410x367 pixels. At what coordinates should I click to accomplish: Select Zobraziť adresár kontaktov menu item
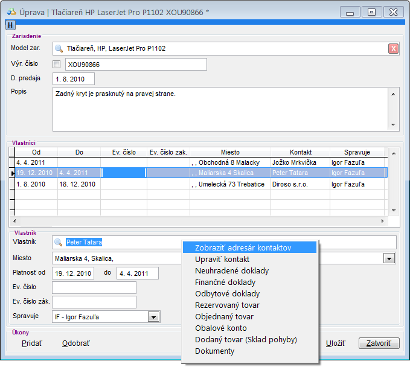243,247
